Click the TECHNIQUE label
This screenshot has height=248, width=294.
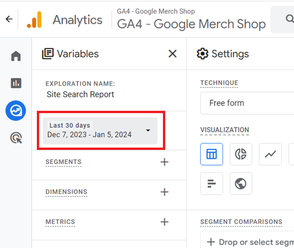pyautogui.click(x=219, y=83)
